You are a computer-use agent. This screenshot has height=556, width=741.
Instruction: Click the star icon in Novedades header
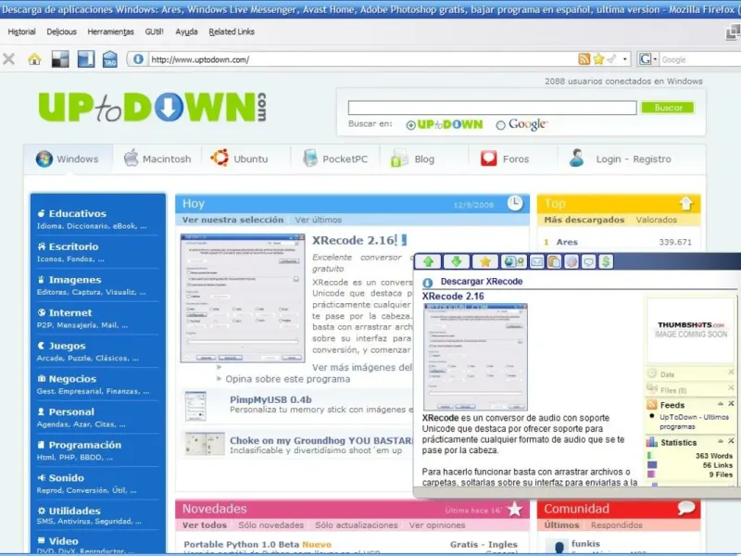click(x=515, y=509)
